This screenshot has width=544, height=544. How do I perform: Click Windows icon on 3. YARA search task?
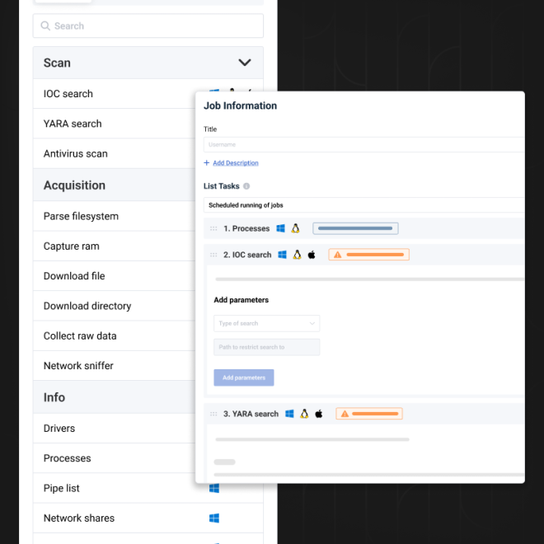289,414
